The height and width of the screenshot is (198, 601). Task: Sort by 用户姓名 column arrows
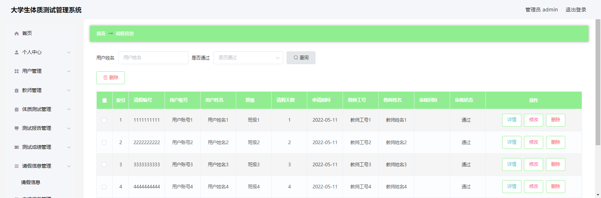[227, 100]
